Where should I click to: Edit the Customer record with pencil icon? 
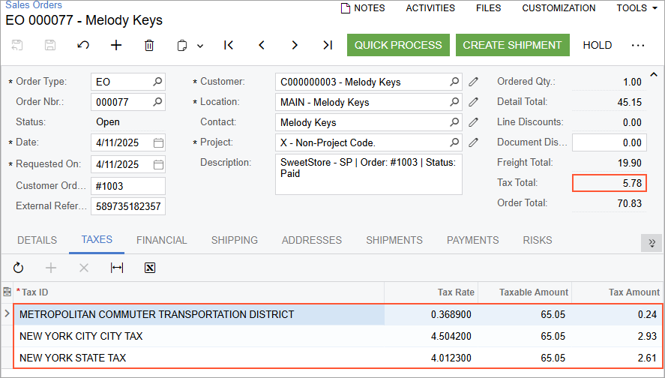point(473,82)
